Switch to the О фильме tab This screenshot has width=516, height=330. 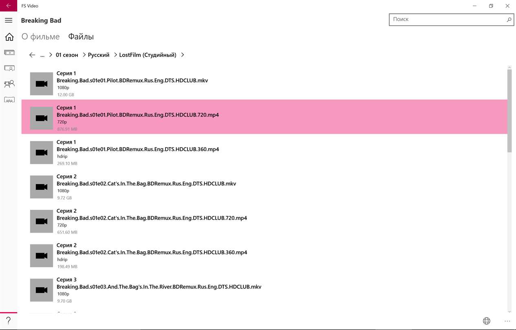pos(40,37)
